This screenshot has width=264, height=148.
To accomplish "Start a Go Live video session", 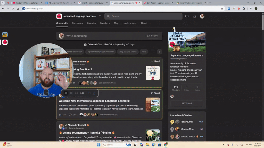I will [x=152, y=36].
